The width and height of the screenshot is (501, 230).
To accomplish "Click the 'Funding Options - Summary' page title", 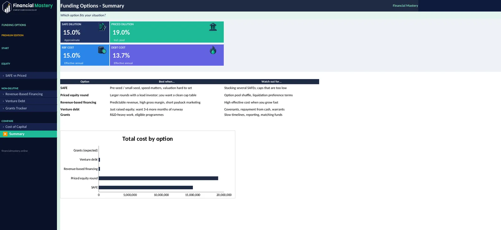I will coord(92,6).
